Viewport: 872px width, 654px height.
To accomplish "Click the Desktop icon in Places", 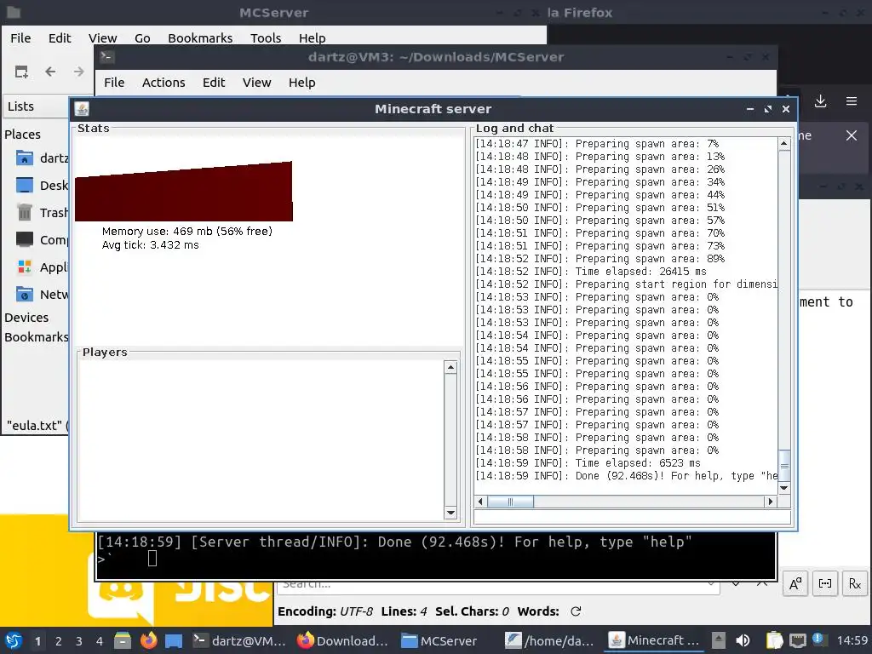I will [25, 185].
